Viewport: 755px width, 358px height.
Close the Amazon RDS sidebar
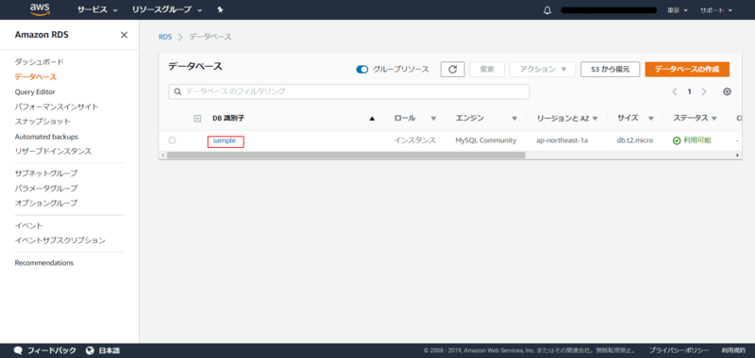(124, 35)
